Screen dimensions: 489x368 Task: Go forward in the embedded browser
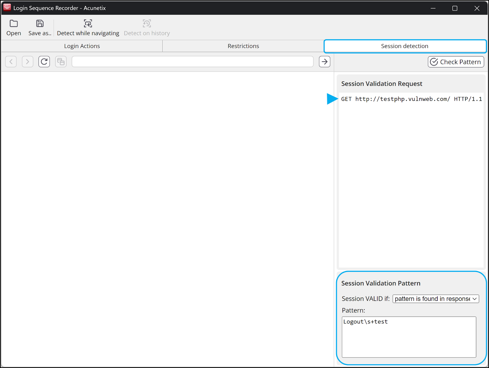point(28,62)
